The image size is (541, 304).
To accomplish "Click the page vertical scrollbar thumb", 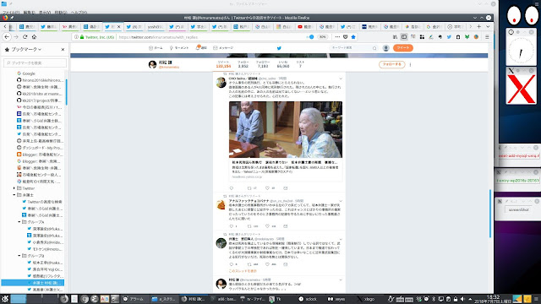I will point(490,214).
